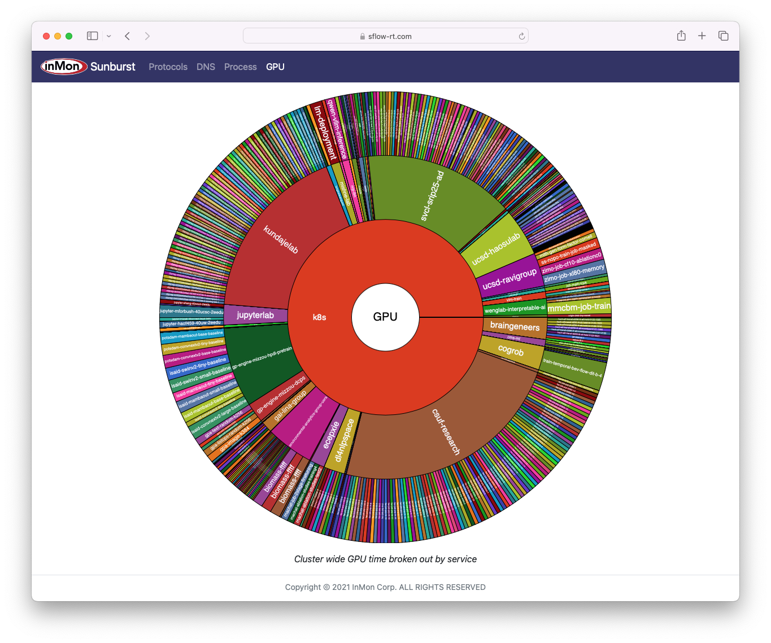Image resolution: width=771 pixels, height=643 pixels.
Task: Open the Share icon in toolbar
Action: 681,36
